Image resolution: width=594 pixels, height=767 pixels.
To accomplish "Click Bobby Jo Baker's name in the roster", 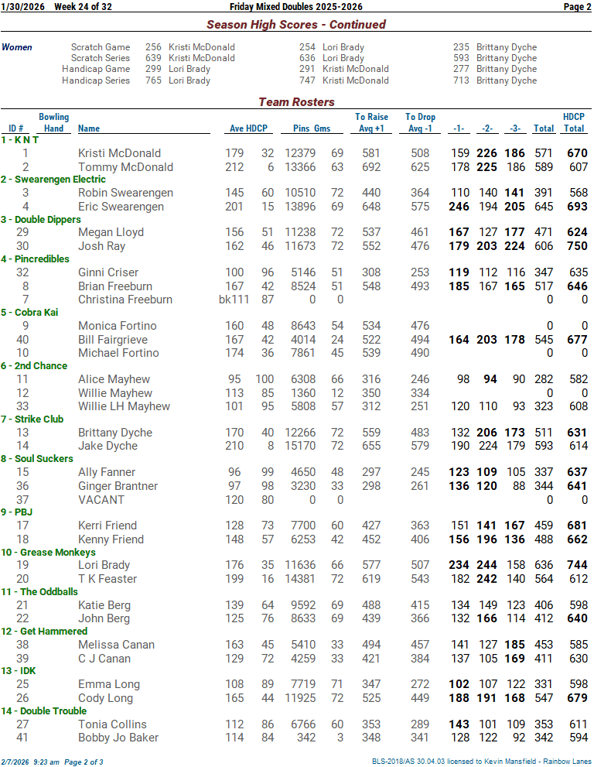I will pos(118,738).
